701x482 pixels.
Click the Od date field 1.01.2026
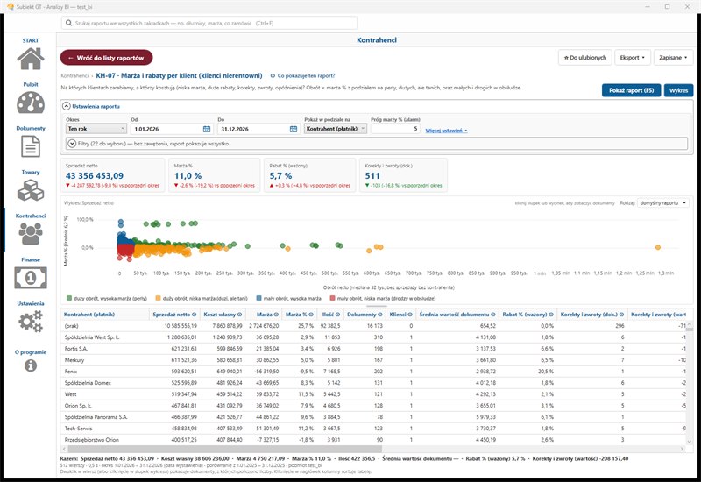[x=171, y=129]
